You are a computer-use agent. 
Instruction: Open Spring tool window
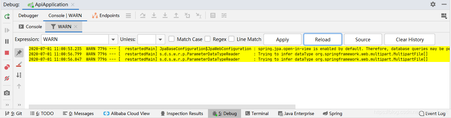click(332, 113)
